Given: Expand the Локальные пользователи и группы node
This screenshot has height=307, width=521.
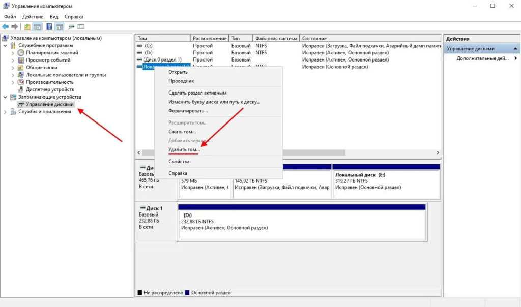Looking at the screenshot, I should [x=13, y=75].
